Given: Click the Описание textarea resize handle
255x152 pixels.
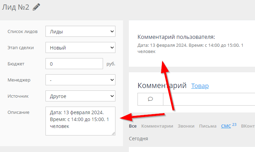Looking at the screenshot, I should click(113, 133).
